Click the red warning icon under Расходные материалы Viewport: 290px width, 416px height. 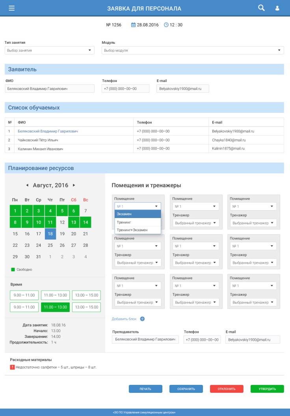point(12,367)
